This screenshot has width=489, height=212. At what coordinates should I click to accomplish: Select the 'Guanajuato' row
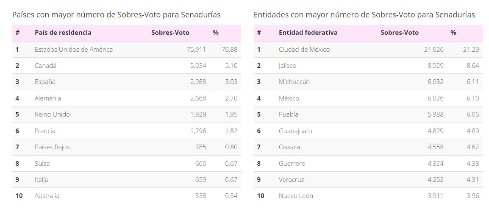(295, 131)
